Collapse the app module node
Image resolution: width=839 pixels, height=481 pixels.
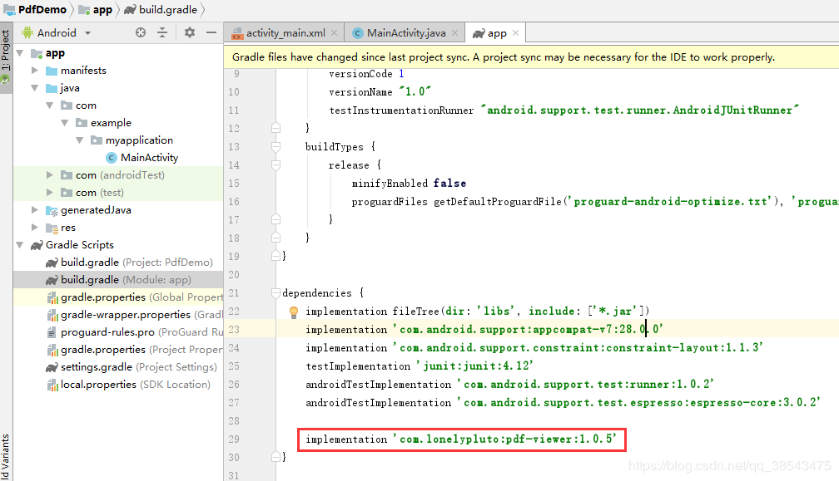[20, 53]
